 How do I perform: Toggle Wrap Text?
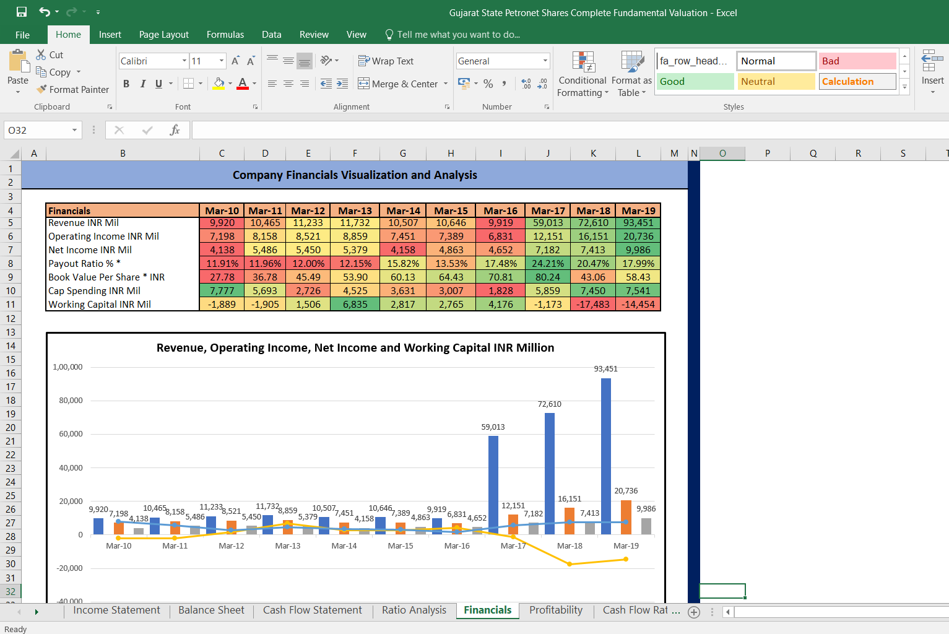pos(386,61)
